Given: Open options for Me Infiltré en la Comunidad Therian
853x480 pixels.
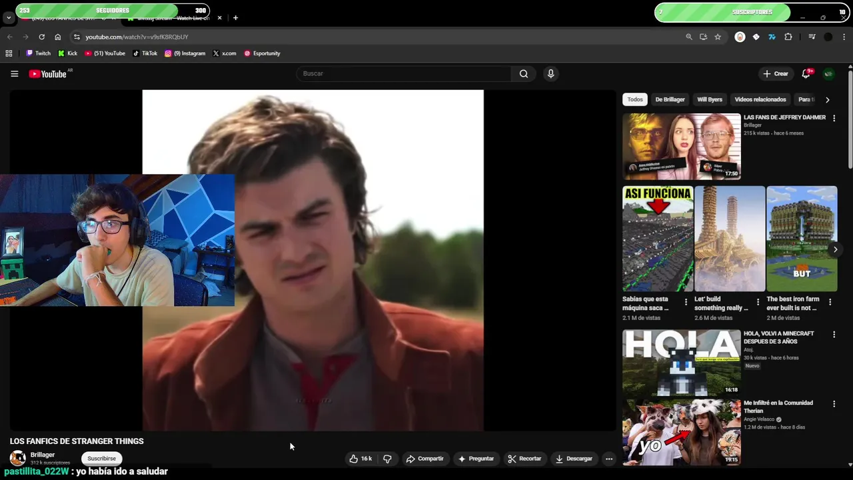Looking at the screenshot, I should (x=834, y=403).
